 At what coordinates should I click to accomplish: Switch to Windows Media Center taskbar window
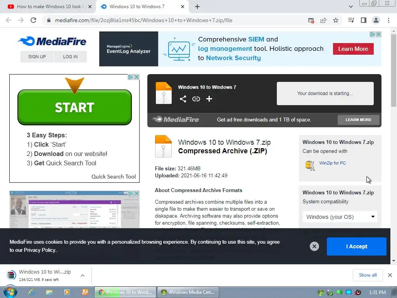pos(188,292)
